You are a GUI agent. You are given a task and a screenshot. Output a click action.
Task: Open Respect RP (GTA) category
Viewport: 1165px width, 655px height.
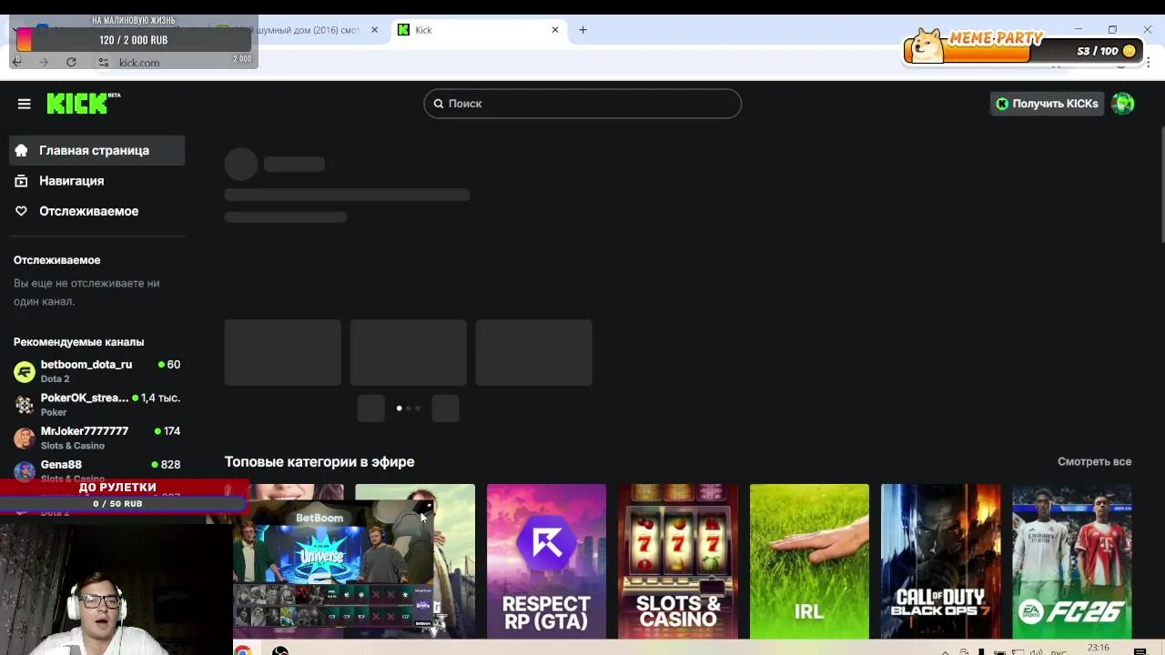coord(546,560)
